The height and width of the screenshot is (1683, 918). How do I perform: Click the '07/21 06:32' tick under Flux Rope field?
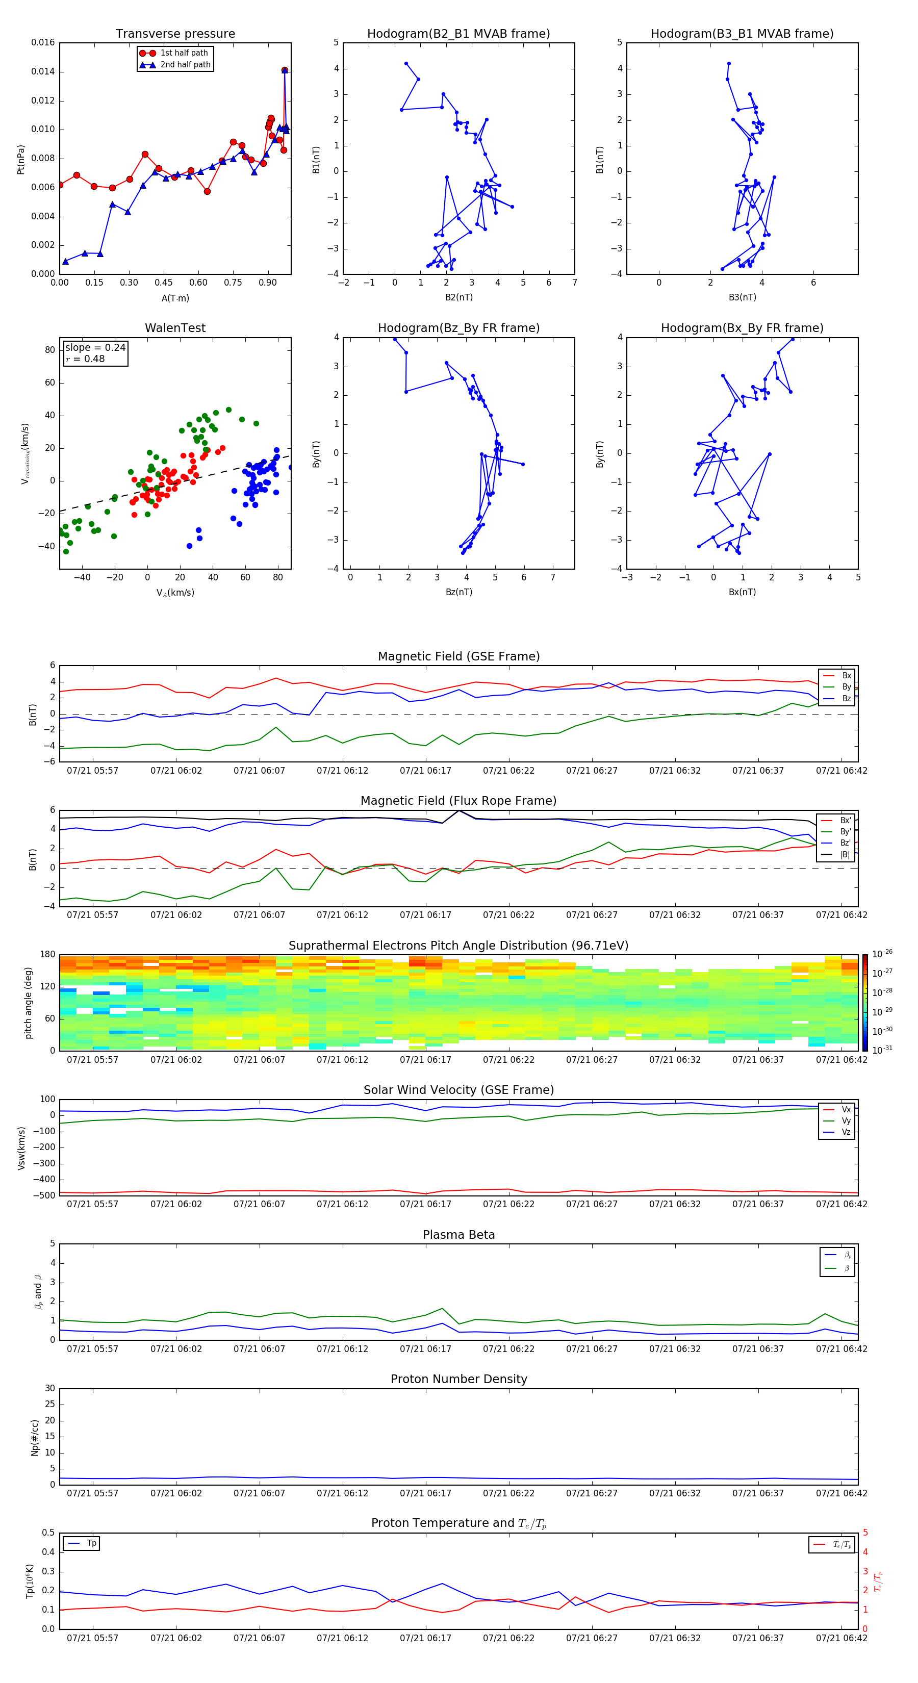point(675,915)
